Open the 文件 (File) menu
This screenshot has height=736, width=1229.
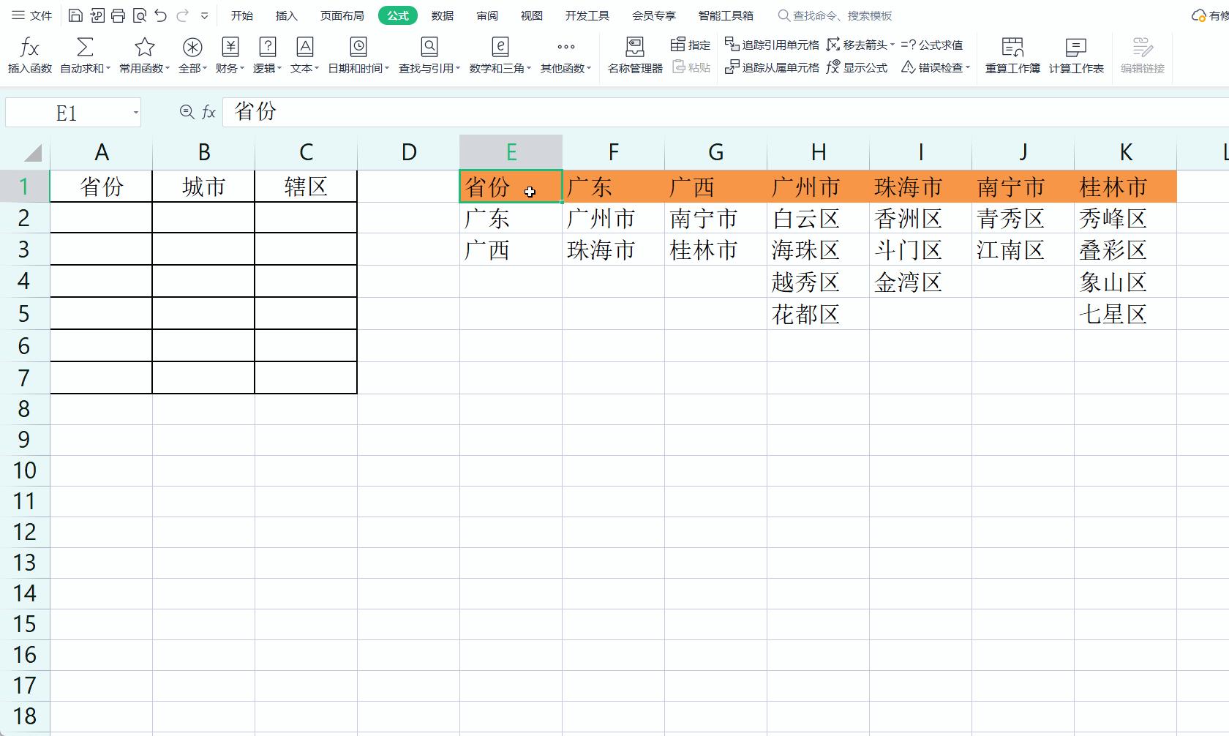32,15
